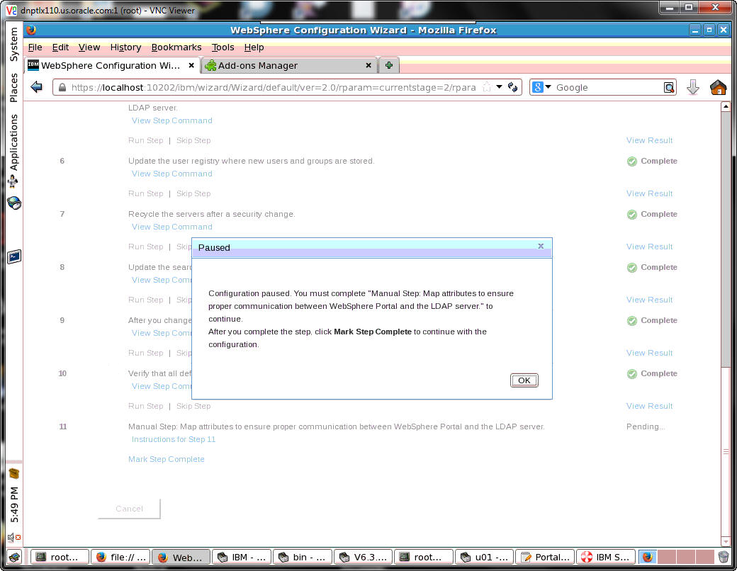This screenshot has width=737, height=571.
Task: Close the Paused dialog with the x
Action: click(x=541, y=246)
